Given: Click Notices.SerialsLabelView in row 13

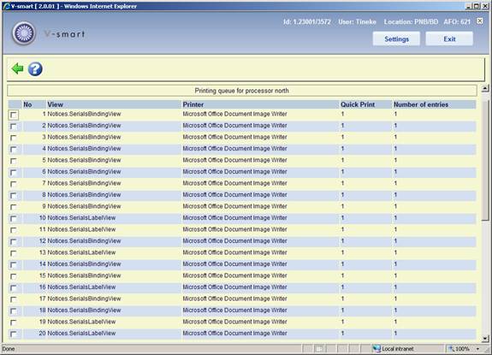Looking at the screenshot, I should point(81,252).
